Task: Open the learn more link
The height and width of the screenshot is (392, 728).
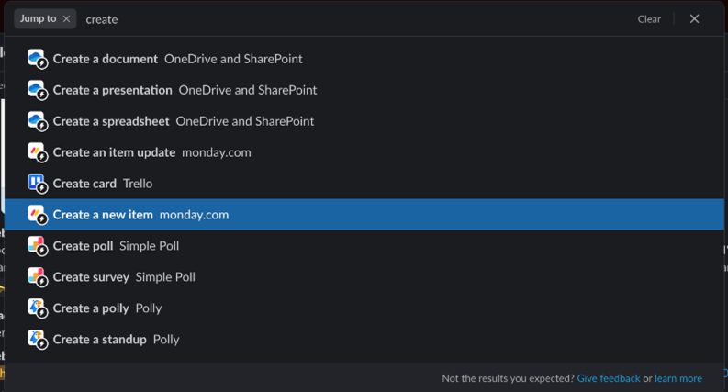Action: click(x=678, y=378)
